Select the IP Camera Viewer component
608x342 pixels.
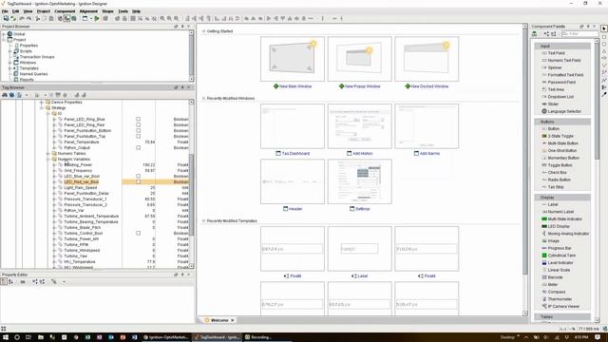[563, 306]
